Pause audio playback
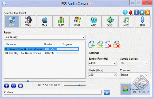The image size is (154, 99). [x=13, y=86]
